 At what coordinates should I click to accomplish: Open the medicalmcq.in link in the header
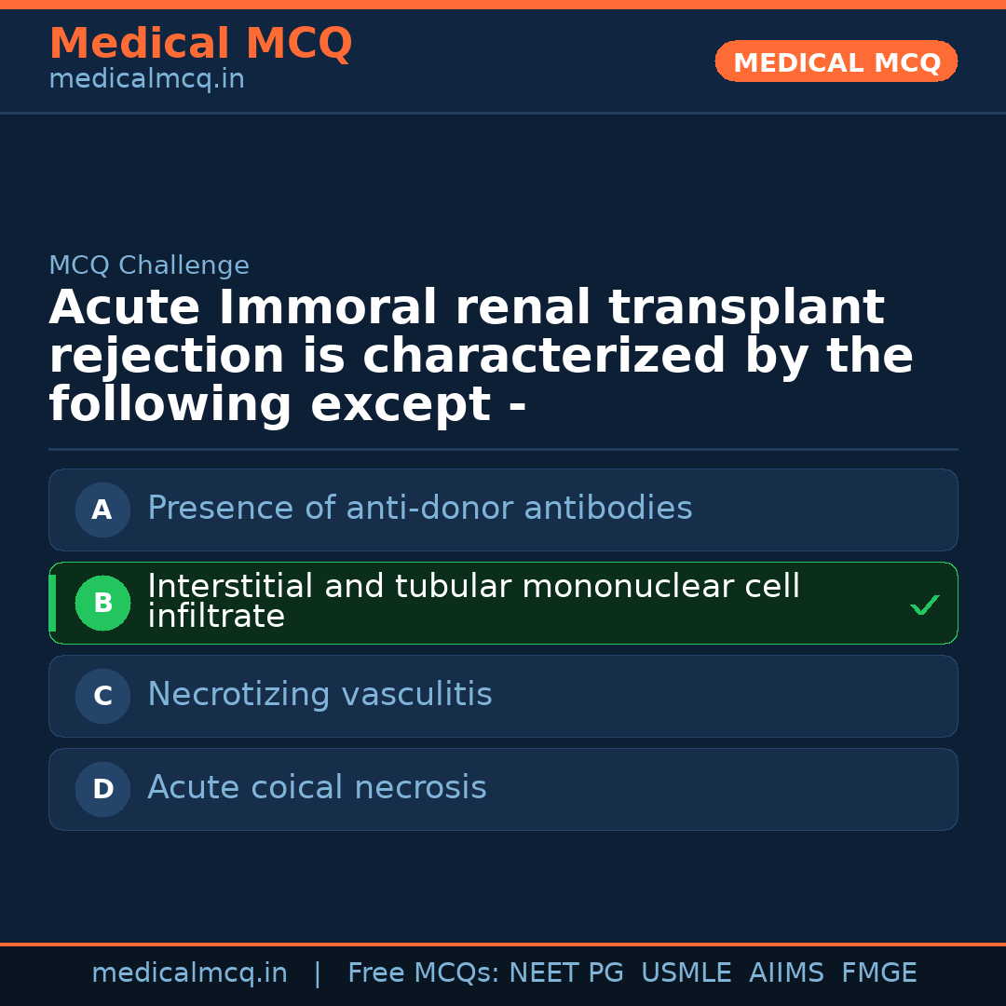tap(146, 80)
